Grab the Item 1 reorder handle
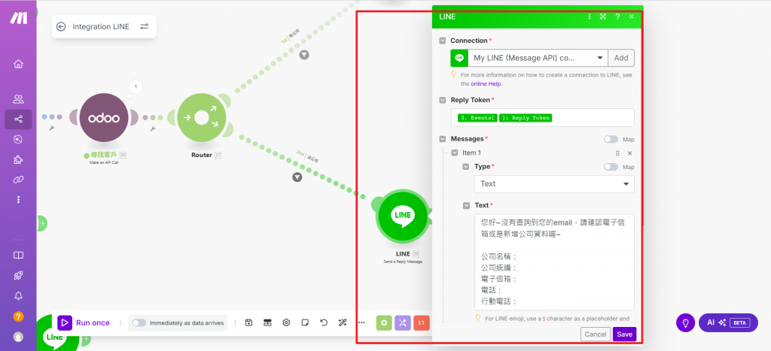771x351 pixels. [x=617, y=153]
